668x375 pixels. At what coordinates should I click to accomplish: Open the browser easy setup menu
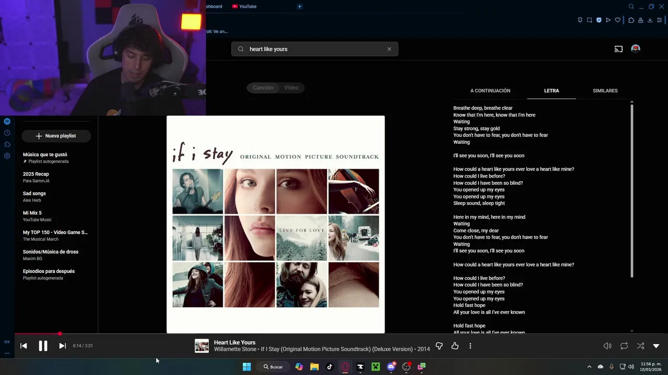point(660,20)
